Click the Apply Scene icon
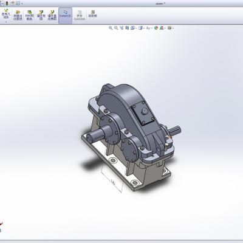The height and width of the screenshot is (243, 243). (x=162, y=28)
